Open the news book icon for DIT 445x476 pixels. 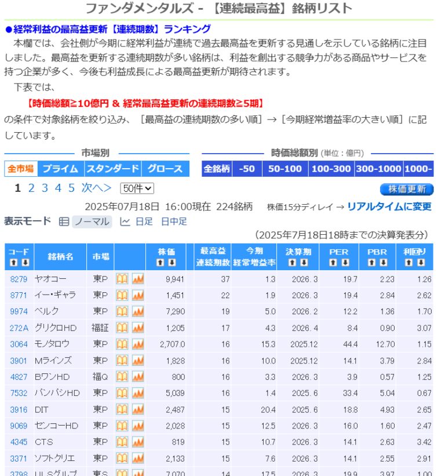point(122,409)
